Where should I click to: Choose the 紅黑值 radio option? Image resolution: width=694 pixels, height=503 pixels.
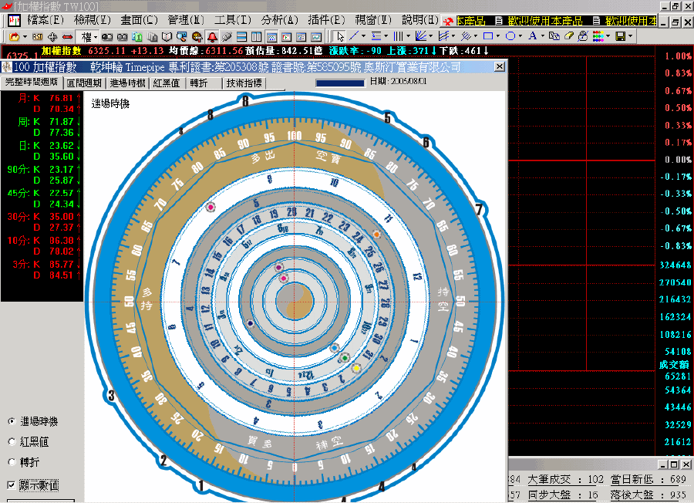[x=12, y=441]
